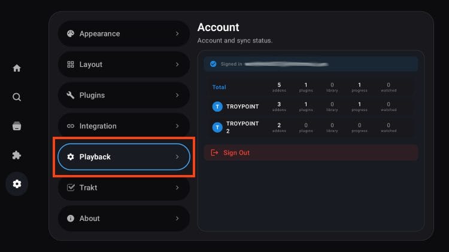Click the Appearance palette icon
The height and width of the screenshot is (252, 449).
71,34
